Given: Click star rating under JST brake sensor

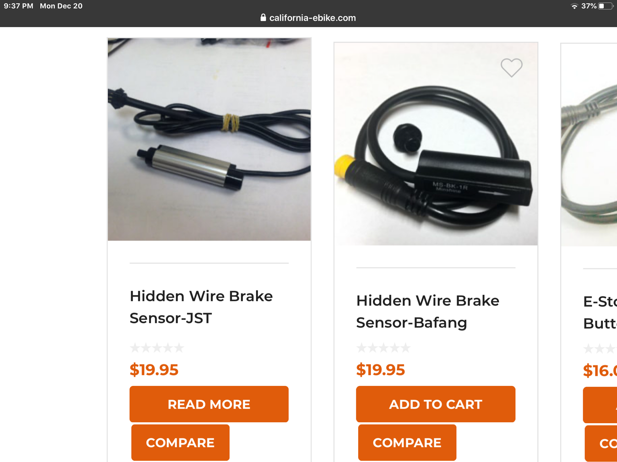Looking at the screenshot, I should coord(157,348).
